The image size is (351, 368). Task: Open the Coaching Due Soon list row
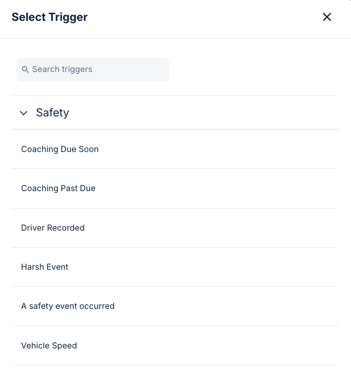(175, 149)
